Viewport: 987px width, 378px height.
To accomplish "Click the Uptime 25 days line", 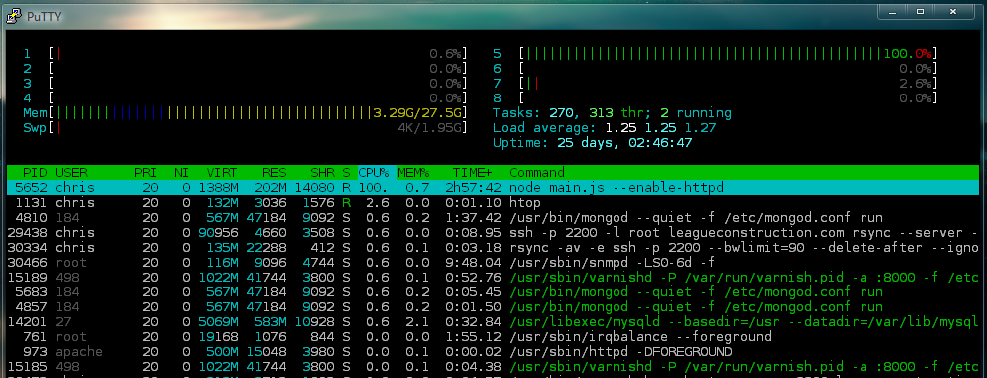I will point(593,143).
